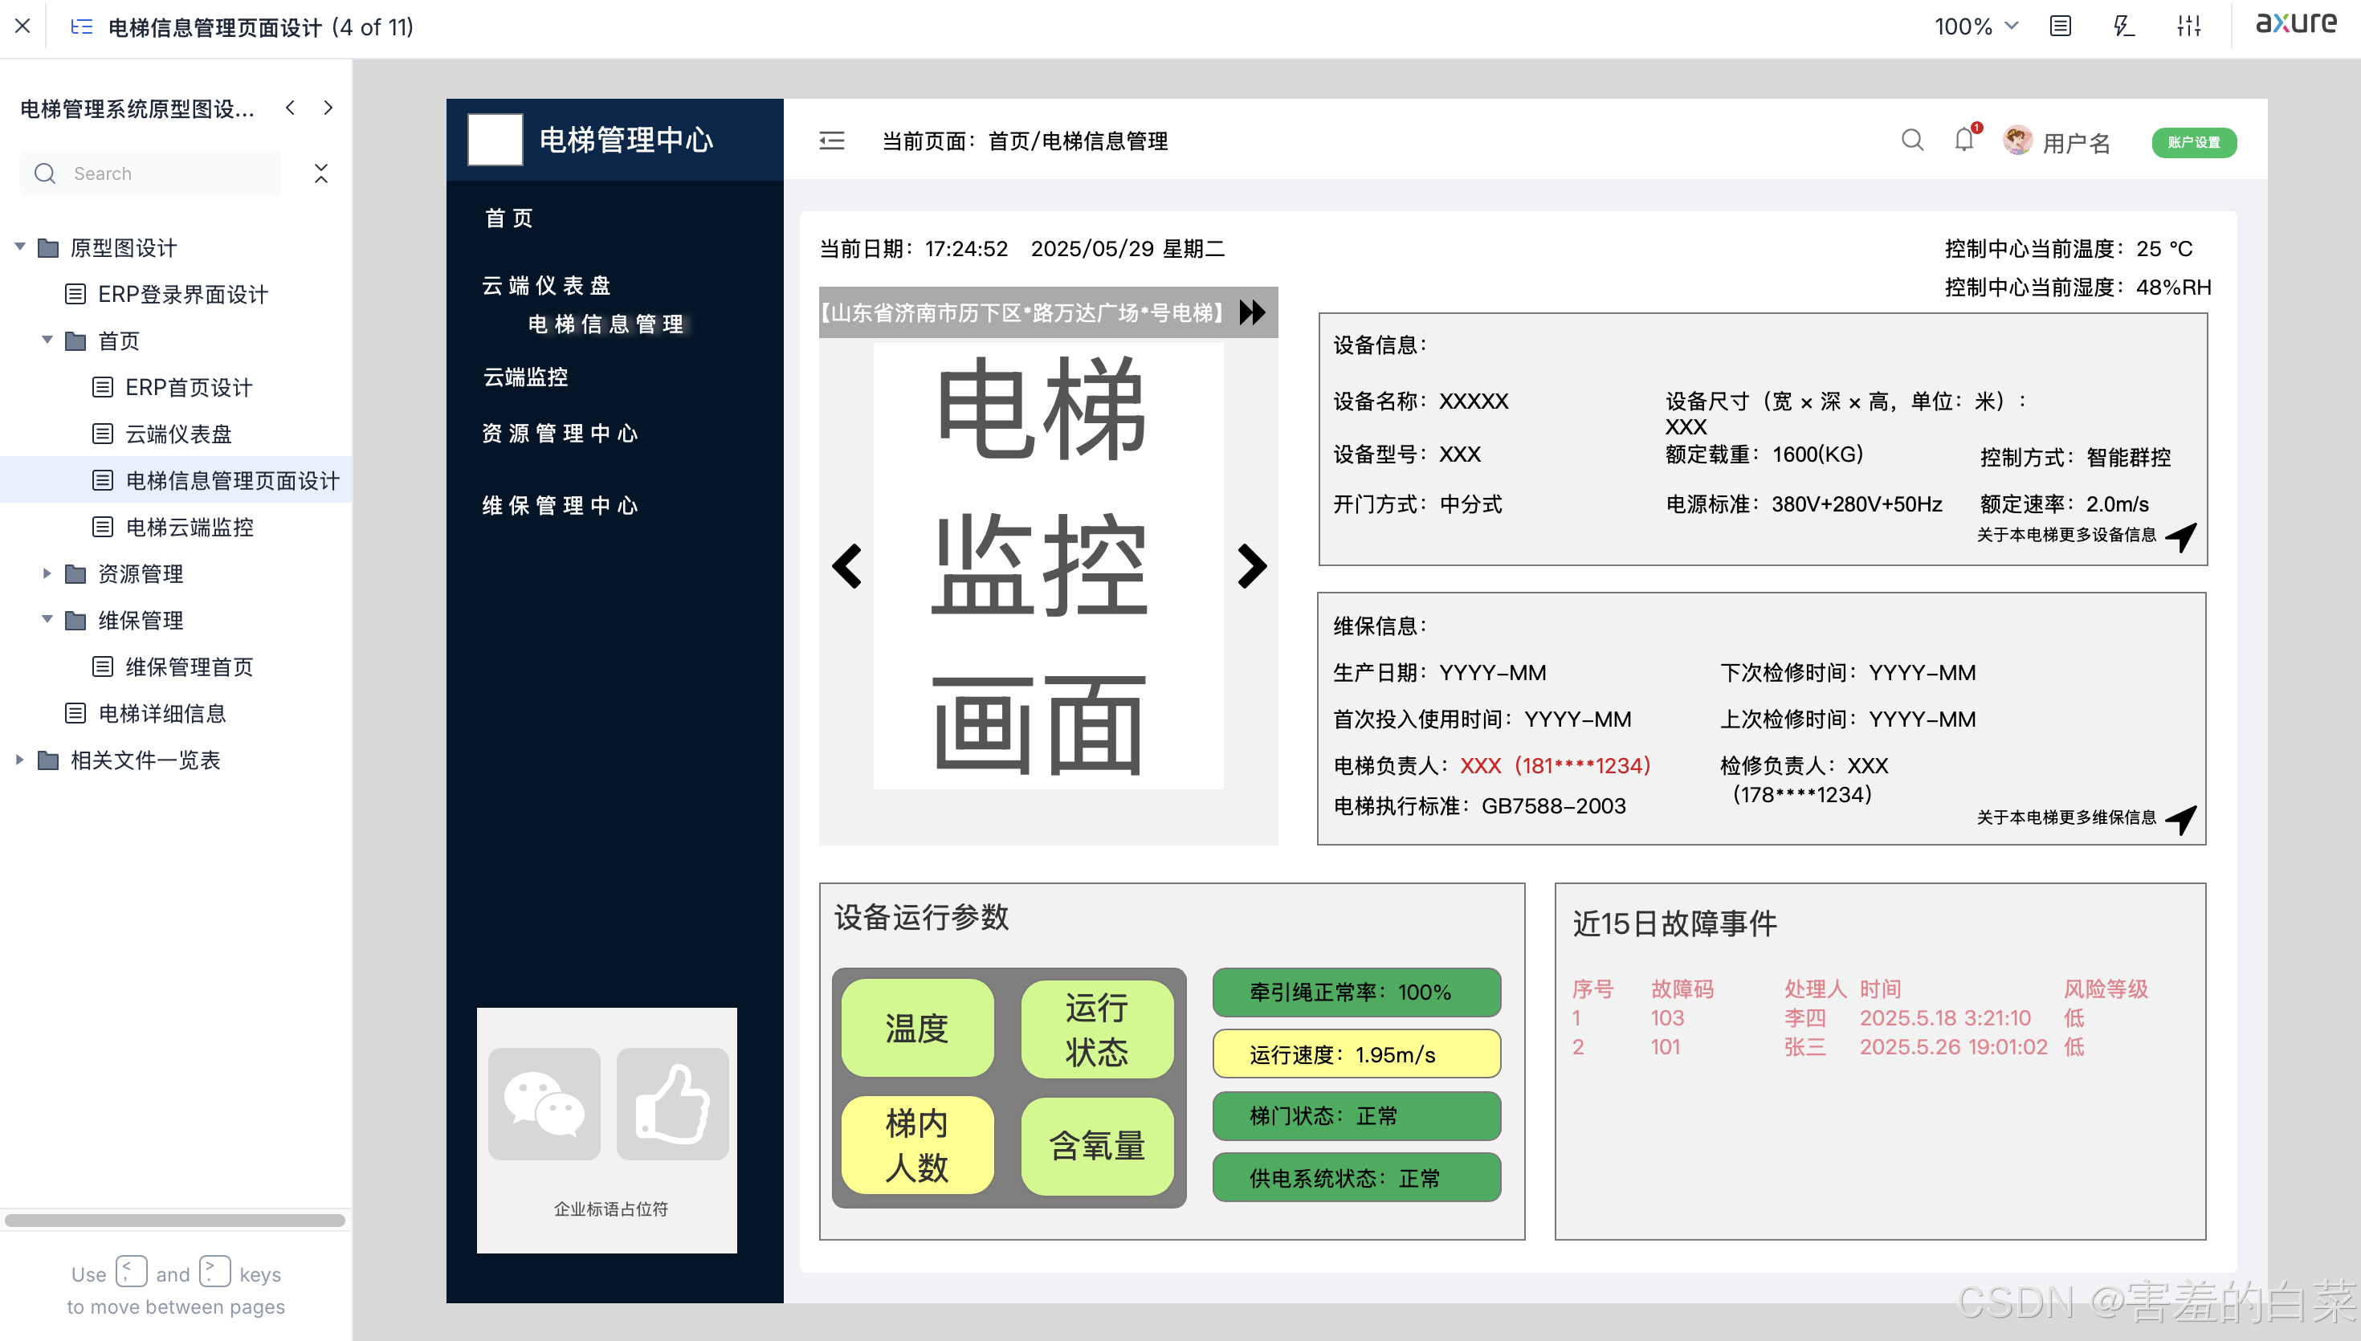Toggle the sitemap sidebar icon
This screenshot has width=2361, height=1341.
(x=81, y=26)
